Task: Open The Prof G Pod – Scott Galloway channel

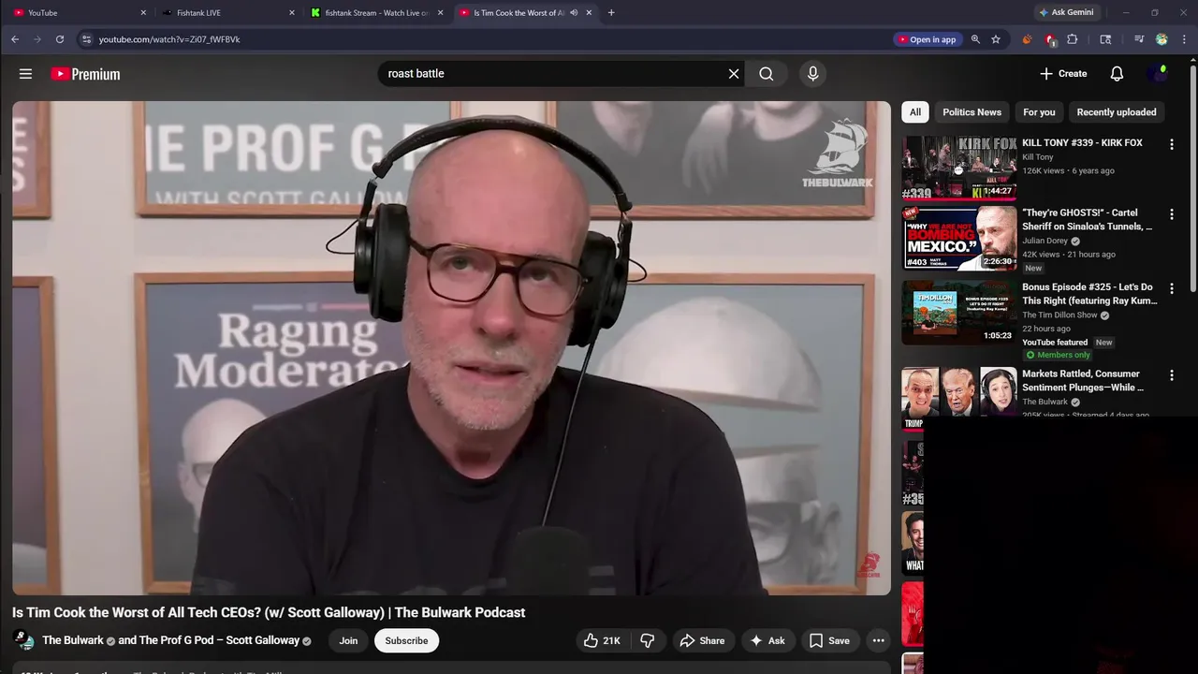Action: [x=219, y=640]
